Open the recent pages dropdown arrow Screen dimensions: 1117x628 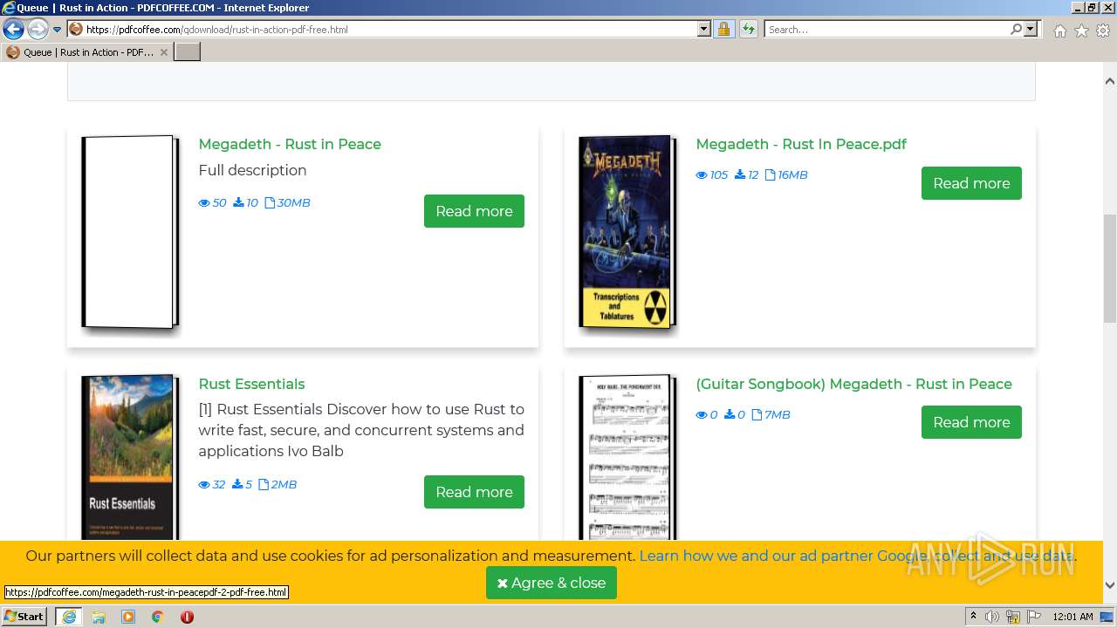[58, 30]
